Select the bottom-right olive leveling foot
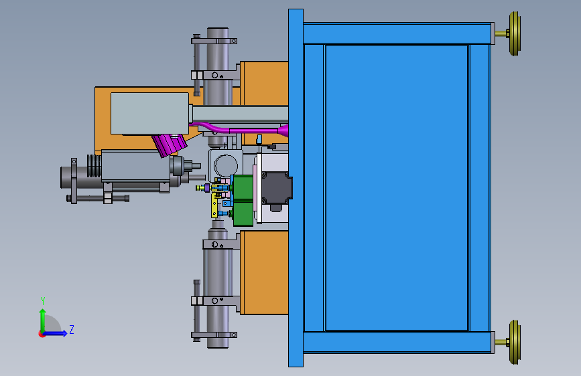 515,343
